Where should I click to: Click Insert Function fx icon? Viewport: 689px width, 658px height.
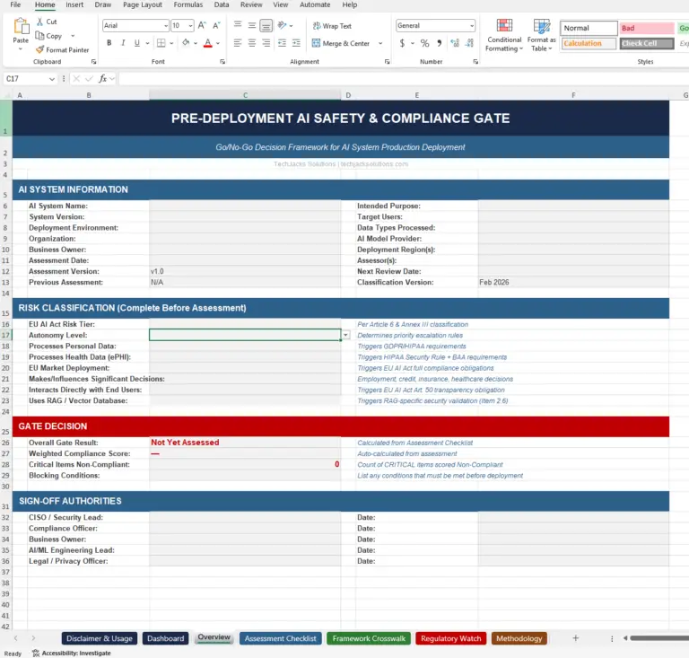(102, 79)
